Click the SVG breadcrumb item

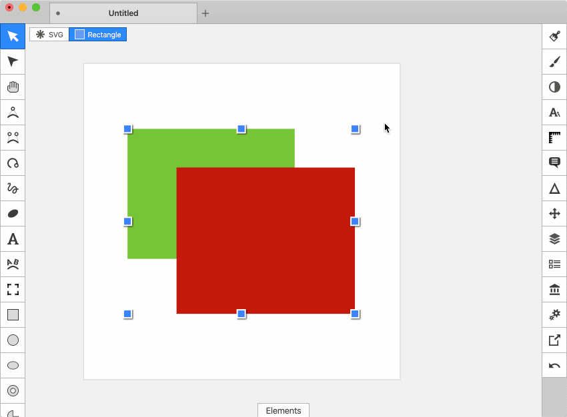click(49, 34)
